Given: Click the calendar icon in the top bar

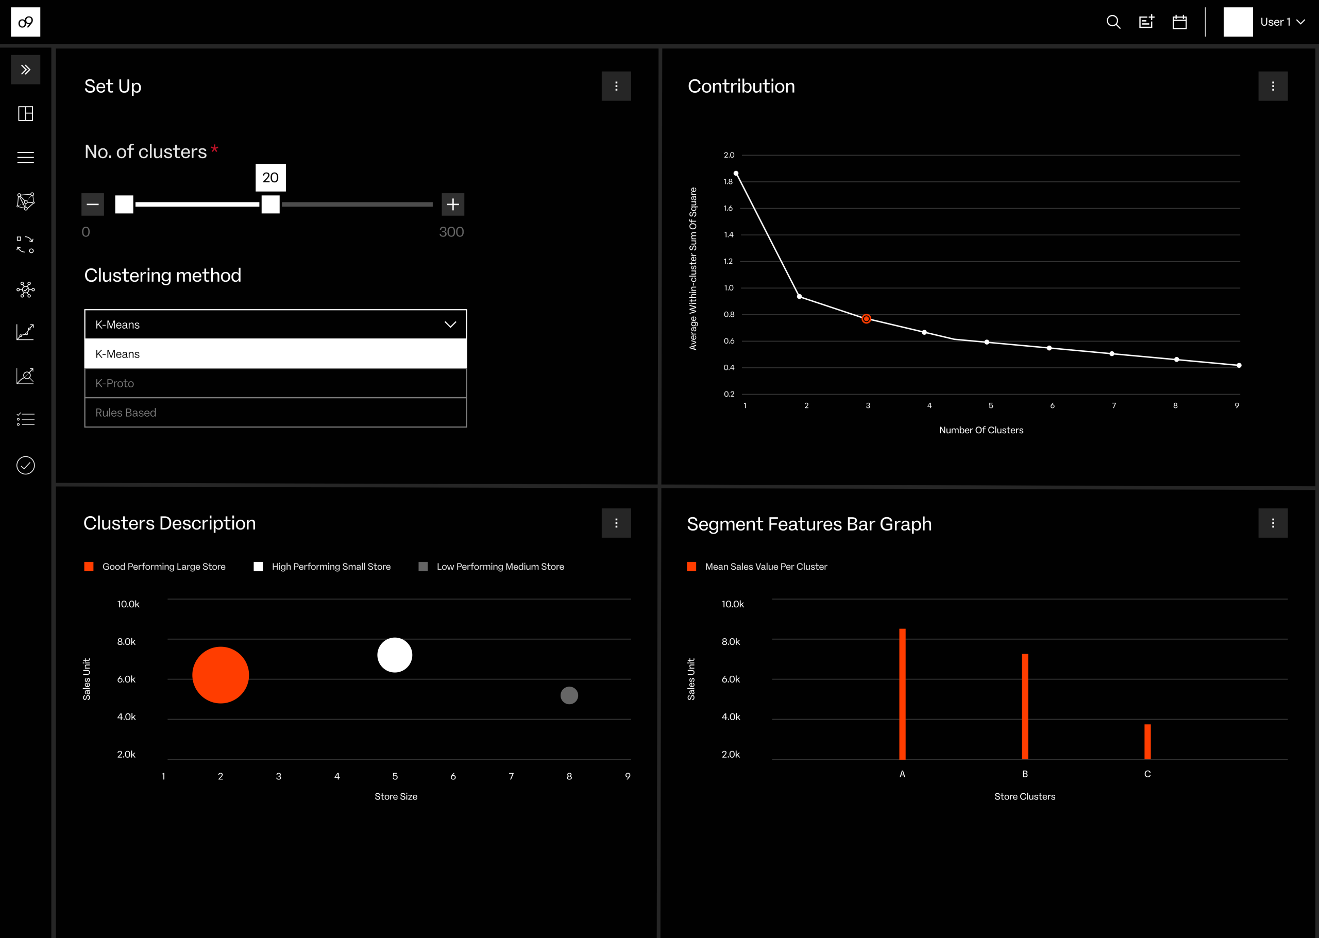Looking at the screenshot, I should point(1180,22).
